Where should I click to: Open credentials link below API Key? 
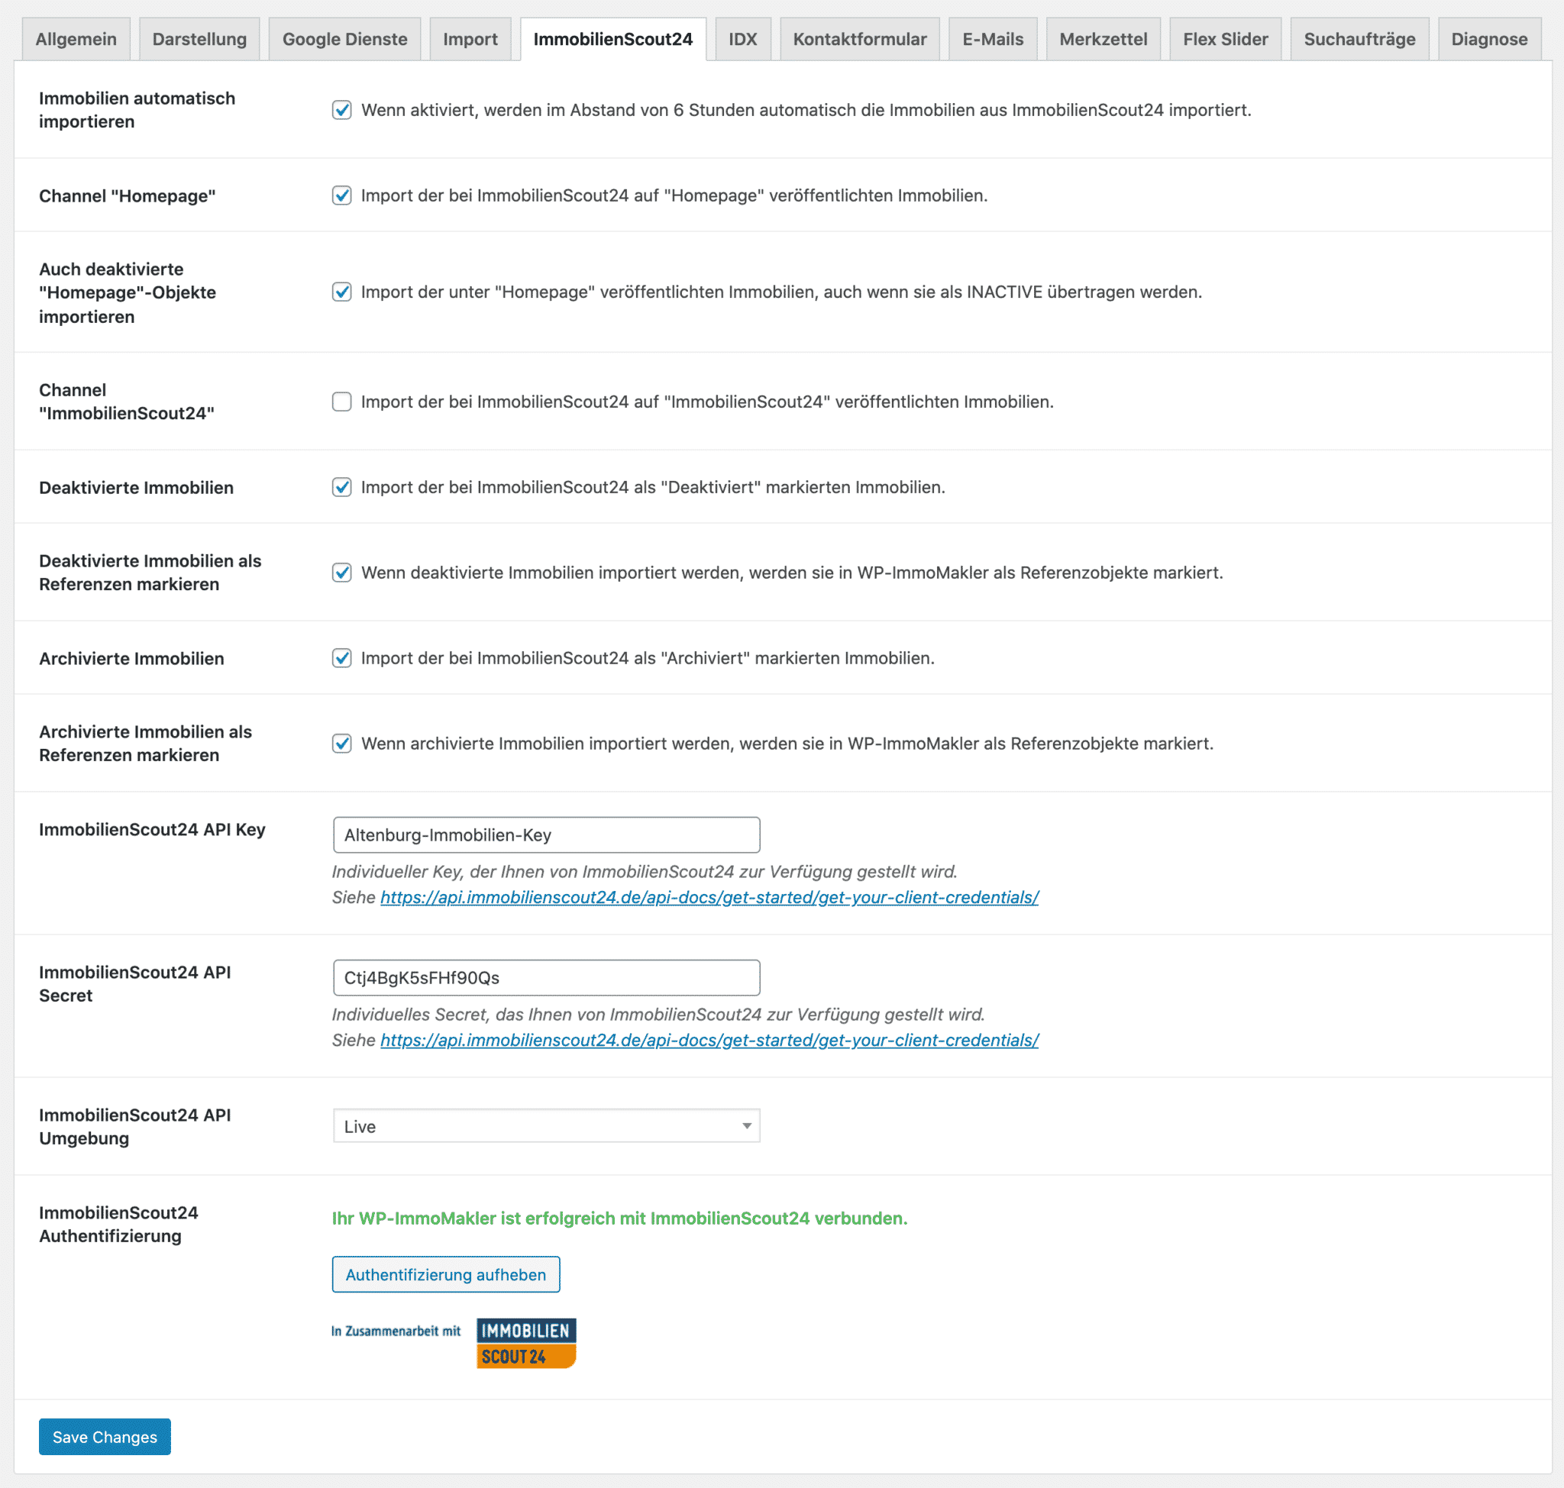709,897
